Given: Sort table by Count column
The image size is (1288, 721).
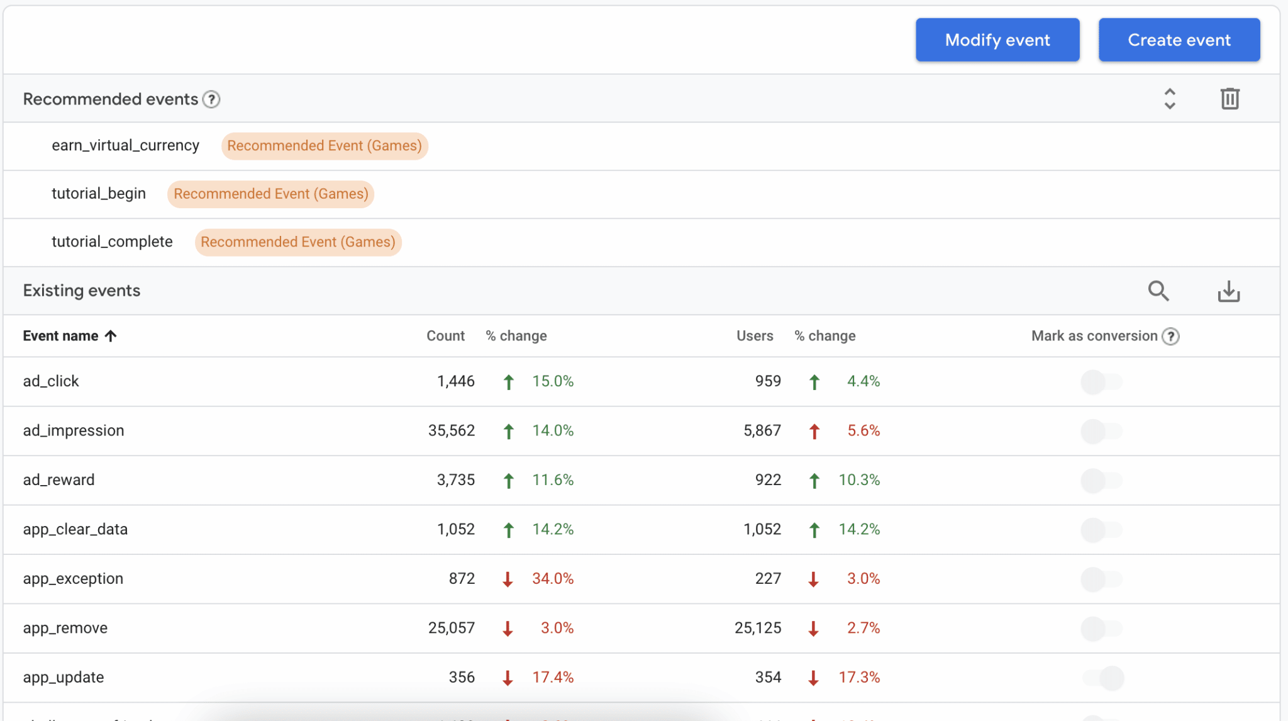Looking at the screenshot, I should (445, 336).
